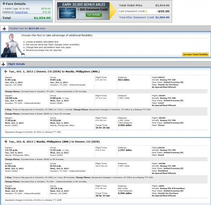Click the Aircraft Boeing 787-8 Dreamliner text
Screen dimensions: 211x205
[168, 189]
